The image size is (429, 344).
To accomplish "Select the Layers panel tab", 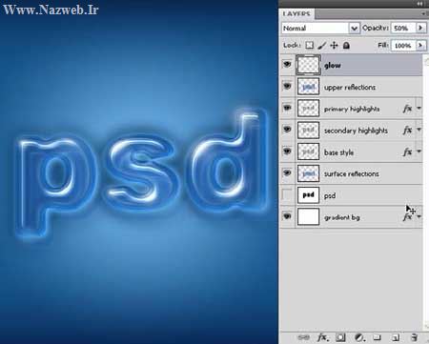I will (296, 14).
